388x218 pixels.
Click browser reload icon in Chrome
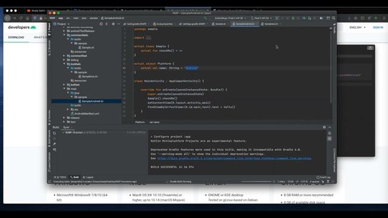pyautogui.click(x=21, y=18)
